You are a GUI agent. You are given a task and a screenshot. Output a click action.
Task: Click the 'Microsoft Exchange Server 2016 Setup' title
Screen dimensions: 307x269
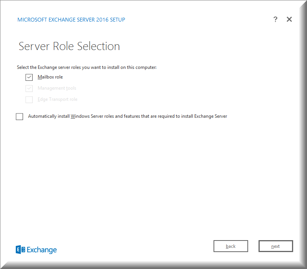(x=71, y=20)
